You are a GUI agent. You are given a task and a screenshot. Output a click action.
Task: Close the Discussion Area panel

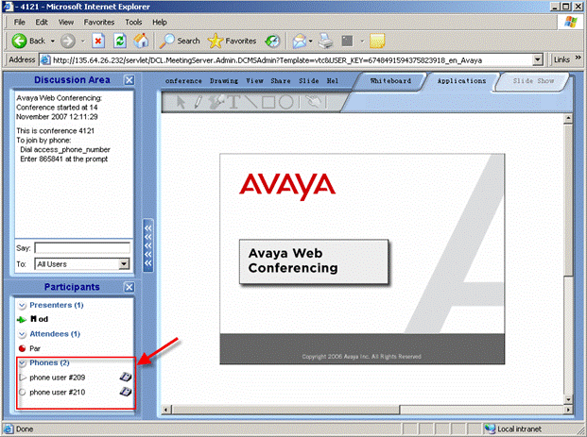[129, 80]
